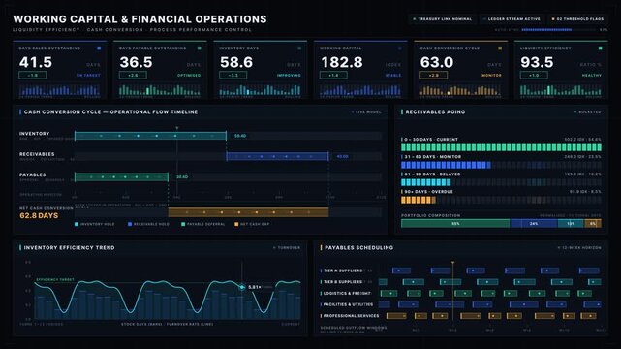Toggle the Payable Deferral legend swatch
The image size is (621, 349).
coord(183,224)
